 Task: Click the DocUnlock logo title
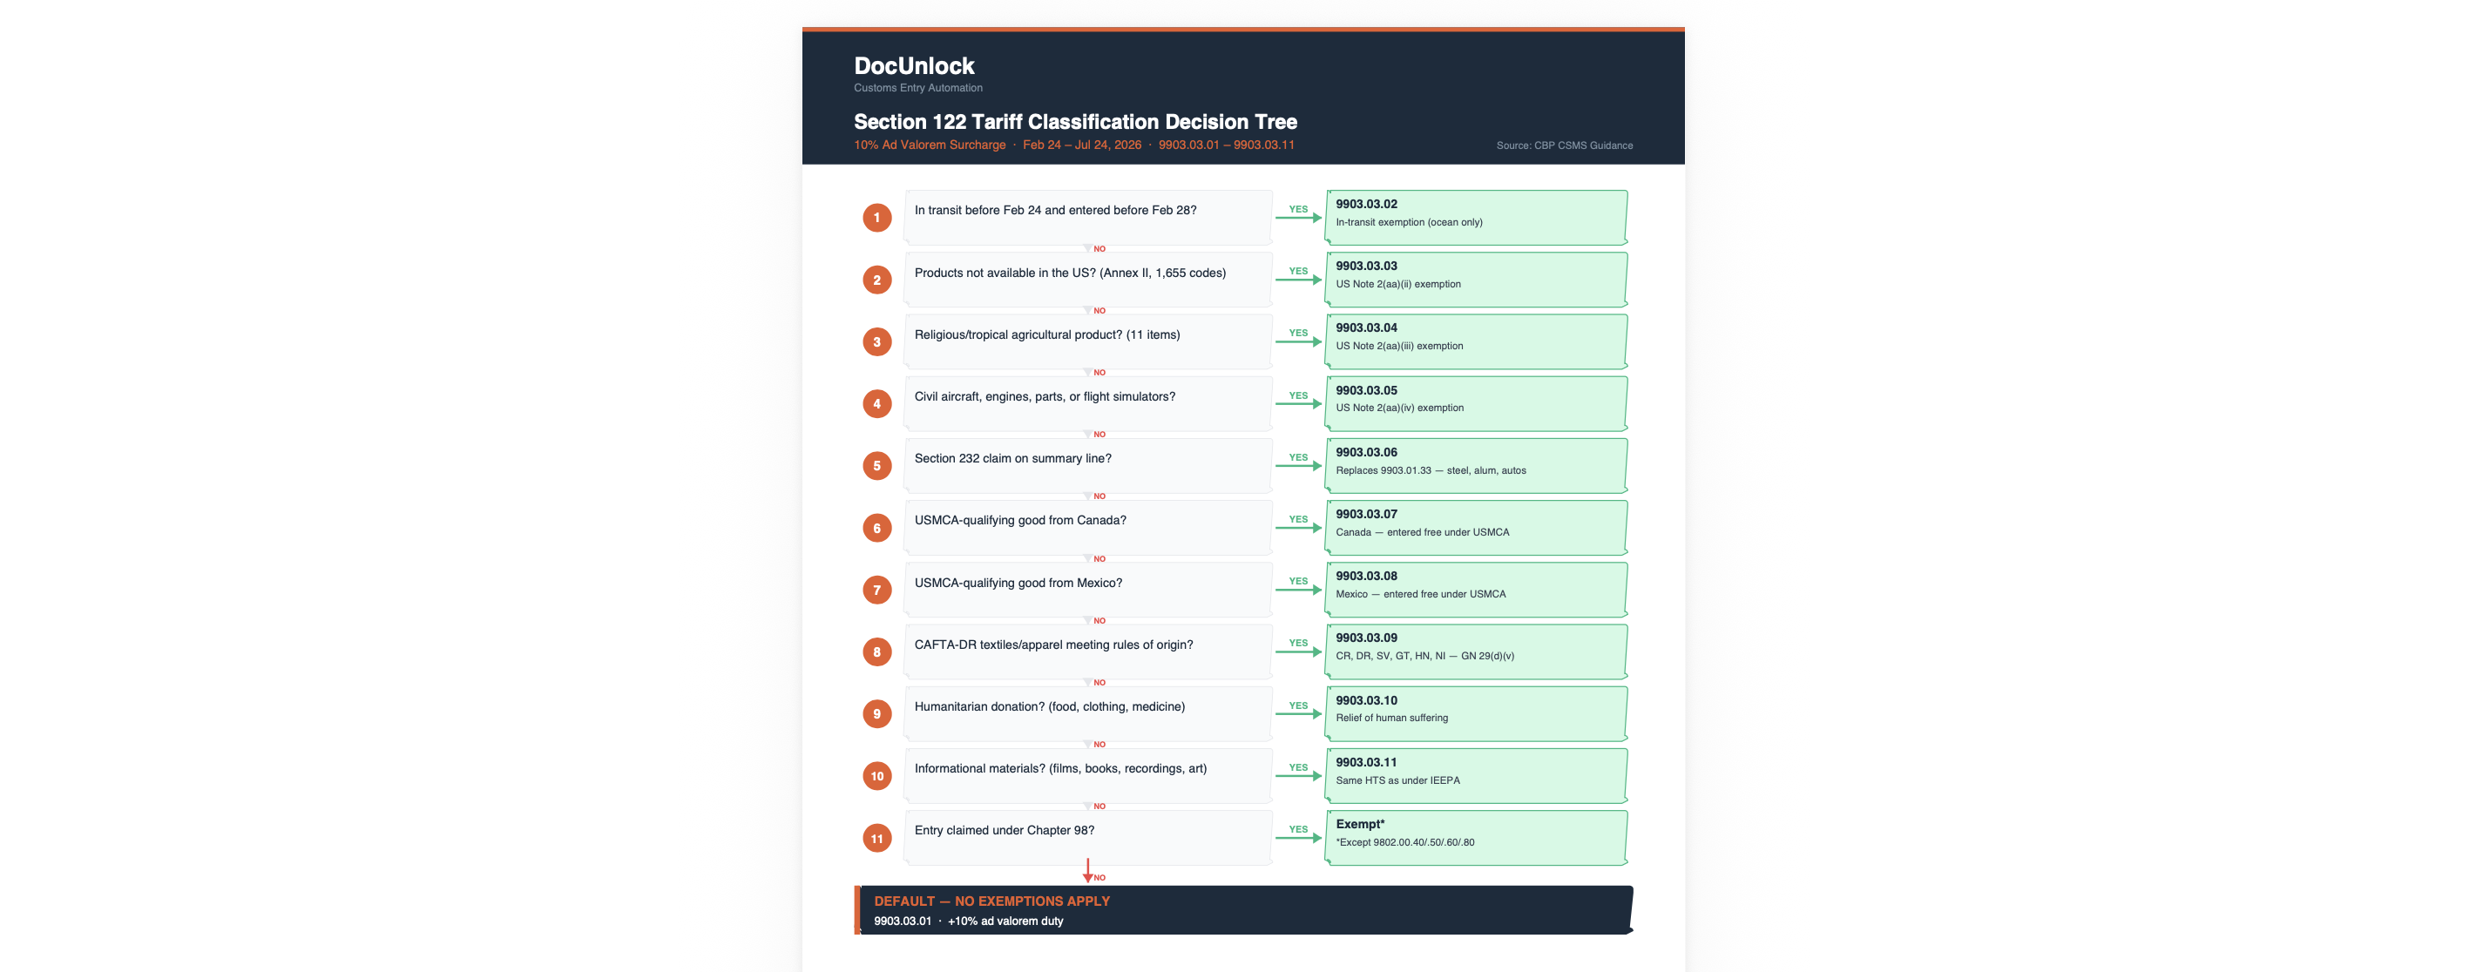click(914, 65)
